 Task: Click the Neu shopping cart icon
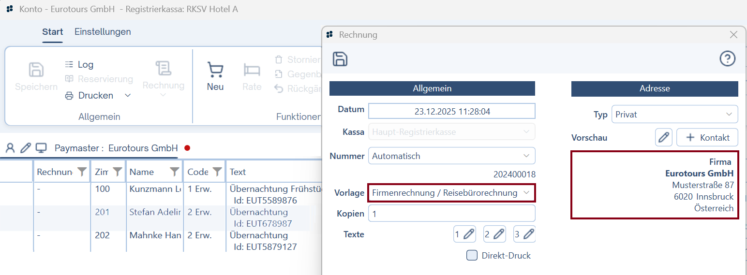point(215,70)
